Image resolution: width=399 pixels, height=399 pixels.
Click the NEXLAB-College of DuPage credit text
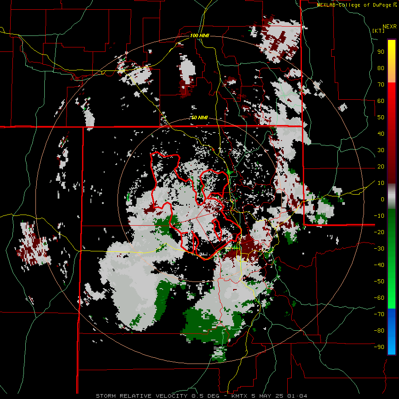[354, 5]
